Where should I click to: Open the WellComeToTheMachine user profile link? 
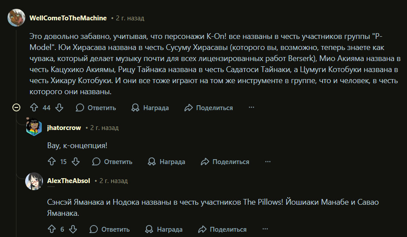(68, 18)
